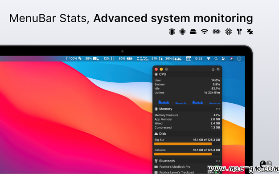This screenshot has height=174, width=279.
Task: Click the Siri icon in menu bar
Action: click(x=231, y=59)
